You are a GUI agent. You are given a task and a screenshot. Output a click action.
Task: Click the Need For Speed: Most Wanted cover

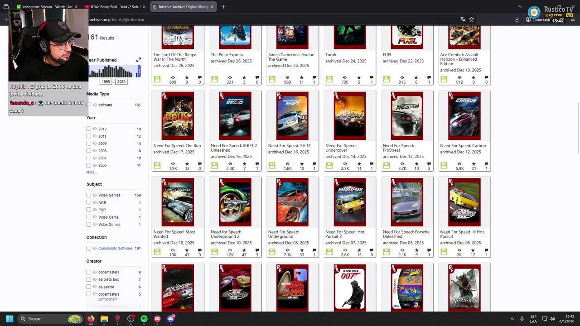click(178, 202)
